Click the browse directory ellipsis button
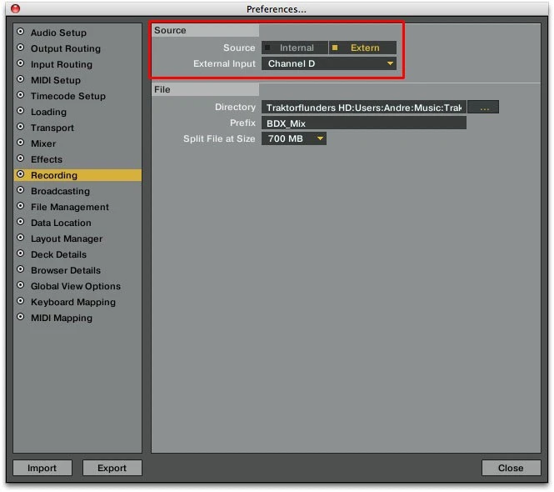This screenshot has width=554, height=492. click(x=483, y=108)
